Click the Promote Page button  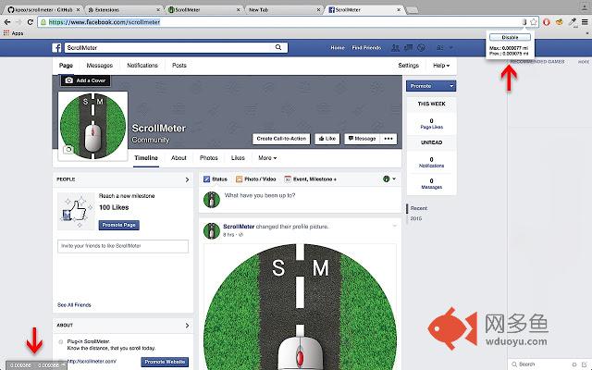tap(119, 225)
